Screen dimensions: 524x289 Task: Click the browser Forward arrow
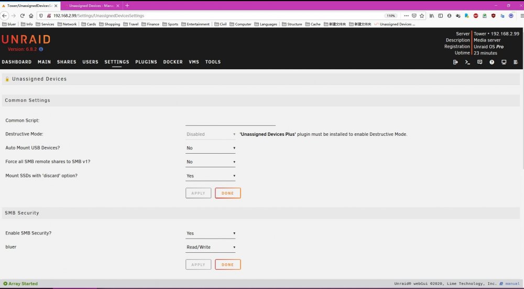(x=14, y=16)
